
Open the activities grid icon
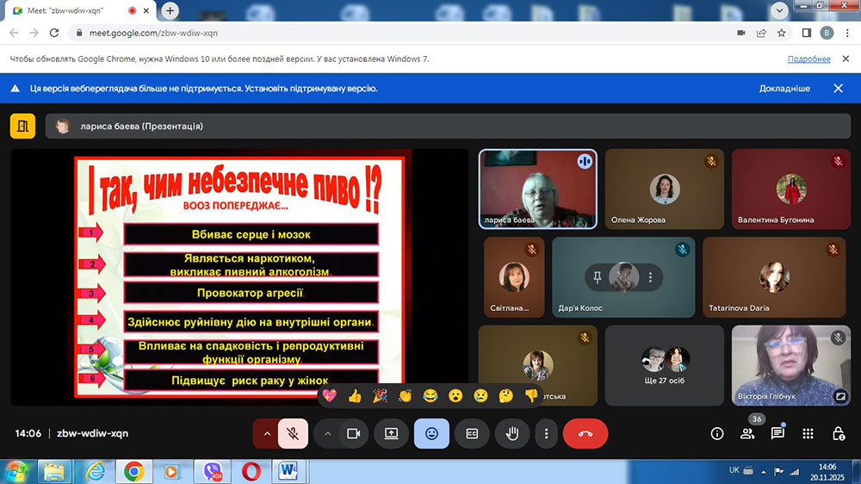[x=808, y=434]
